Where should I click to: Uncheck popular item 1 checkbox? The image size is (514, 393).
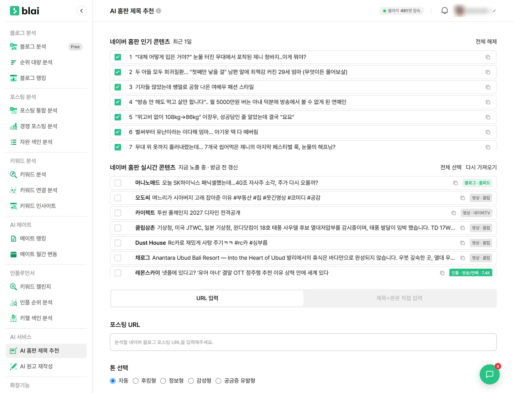tap(118, 57)
